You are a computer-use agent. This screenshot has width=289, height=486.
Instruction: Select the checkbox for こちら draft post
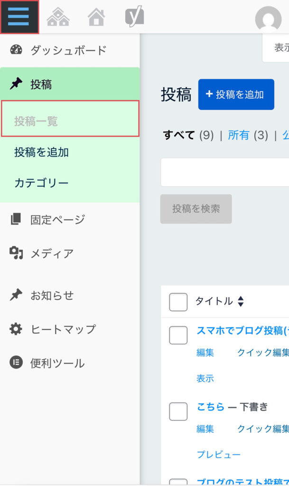[178, 411]
